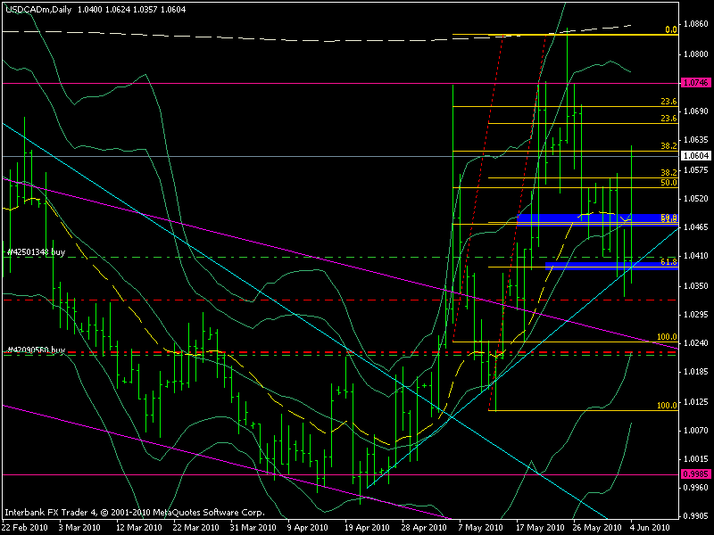Viewport: 714px width, 535px height.
Task: Click the current price 1.0604 label
Action: click(694, 155)
